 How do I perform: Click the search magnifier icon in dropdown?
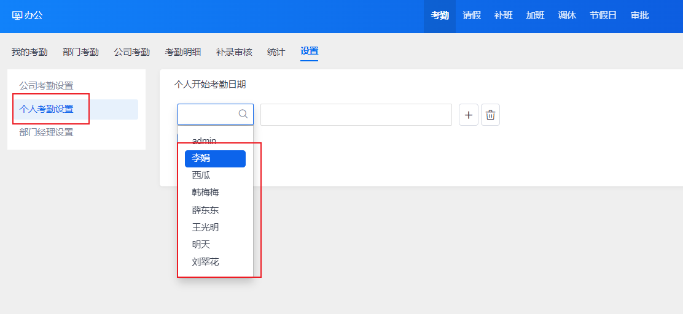point(243,114)
